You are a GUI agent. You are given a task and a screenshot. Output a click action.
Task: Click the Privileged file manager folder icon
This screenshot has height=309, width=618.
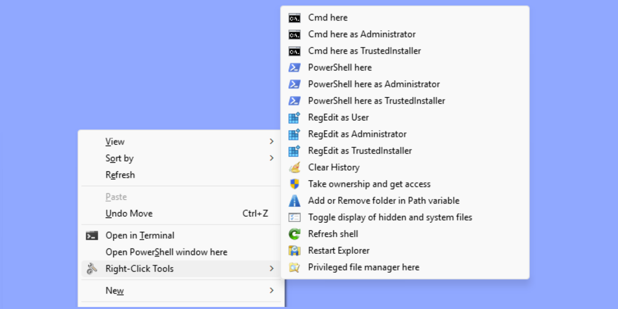coord(294,267)
